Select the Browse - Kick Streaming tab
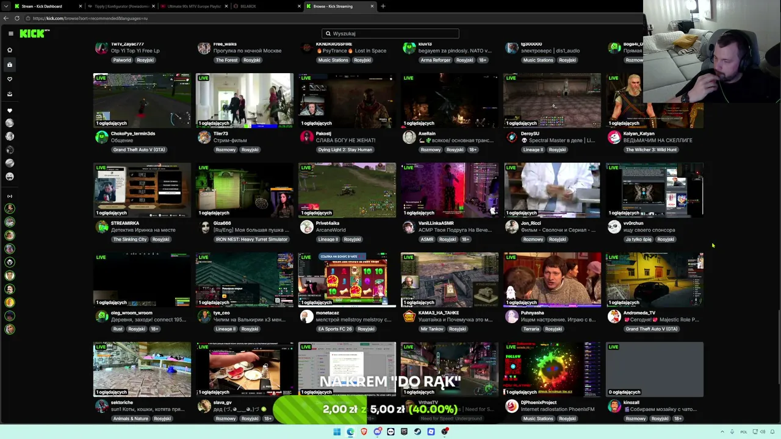This screenshot has height=439, width=781. 340,6
